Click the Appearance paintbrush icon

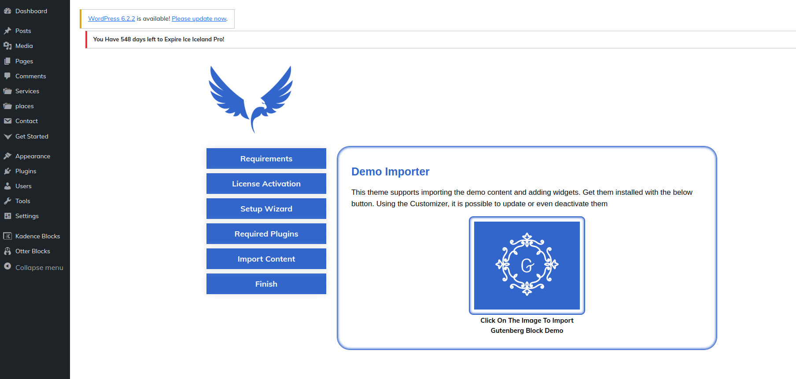[x=7, y=156]
